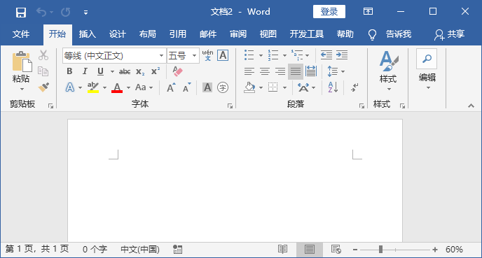This screenshot has height=258, width=482.
Task: Undo the last action
Action: (x=41, y=13)
